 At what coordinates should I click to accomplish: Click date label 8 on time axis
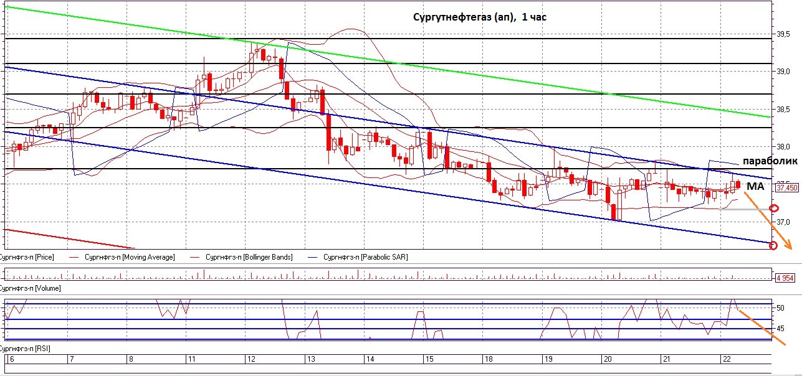[130, 359]
